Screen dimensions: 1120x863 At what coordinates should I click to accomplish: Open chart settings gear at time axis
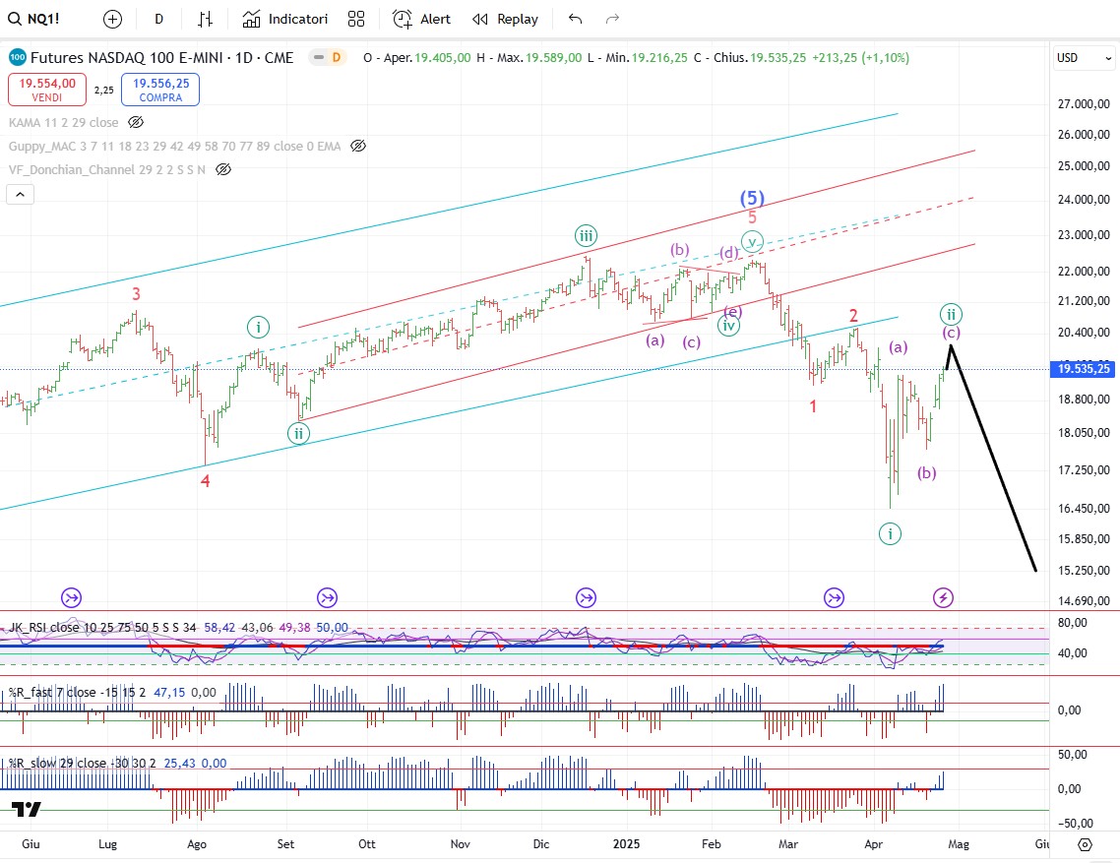pos(1085,844)
